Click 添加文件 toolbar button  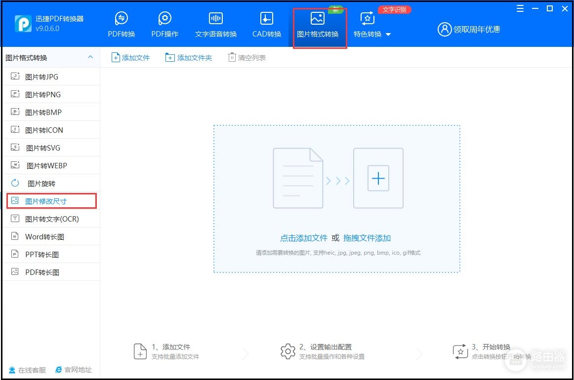point(131,57)
